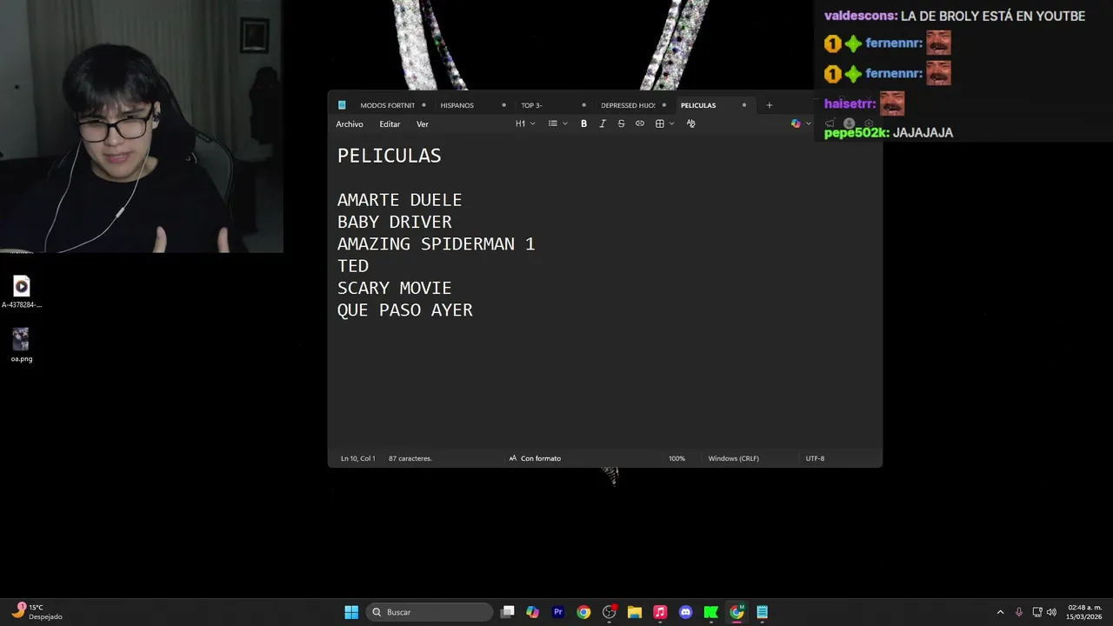Apply strikethrough formatting in Notepad
Screen dimensions: 1113x626
[621, 123]
